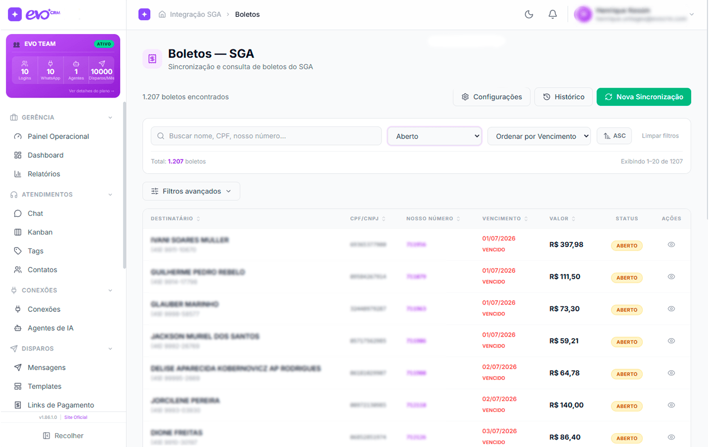Viewport: 709px width, 447px height.
Task: Click the Recolher collapse sidebar button
Action: click(x=63, y=436)
